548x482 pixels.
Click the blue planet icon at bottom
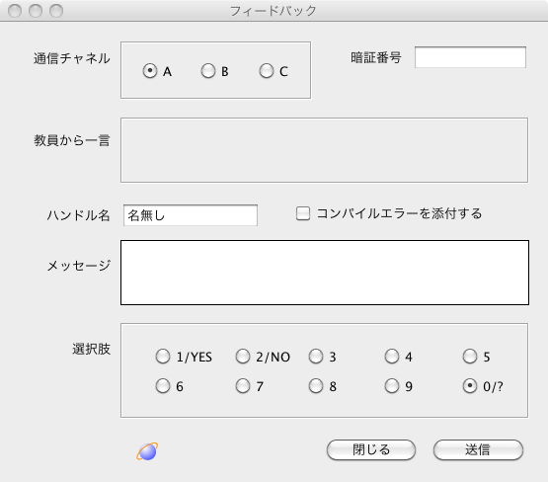[x=147, y=451]
